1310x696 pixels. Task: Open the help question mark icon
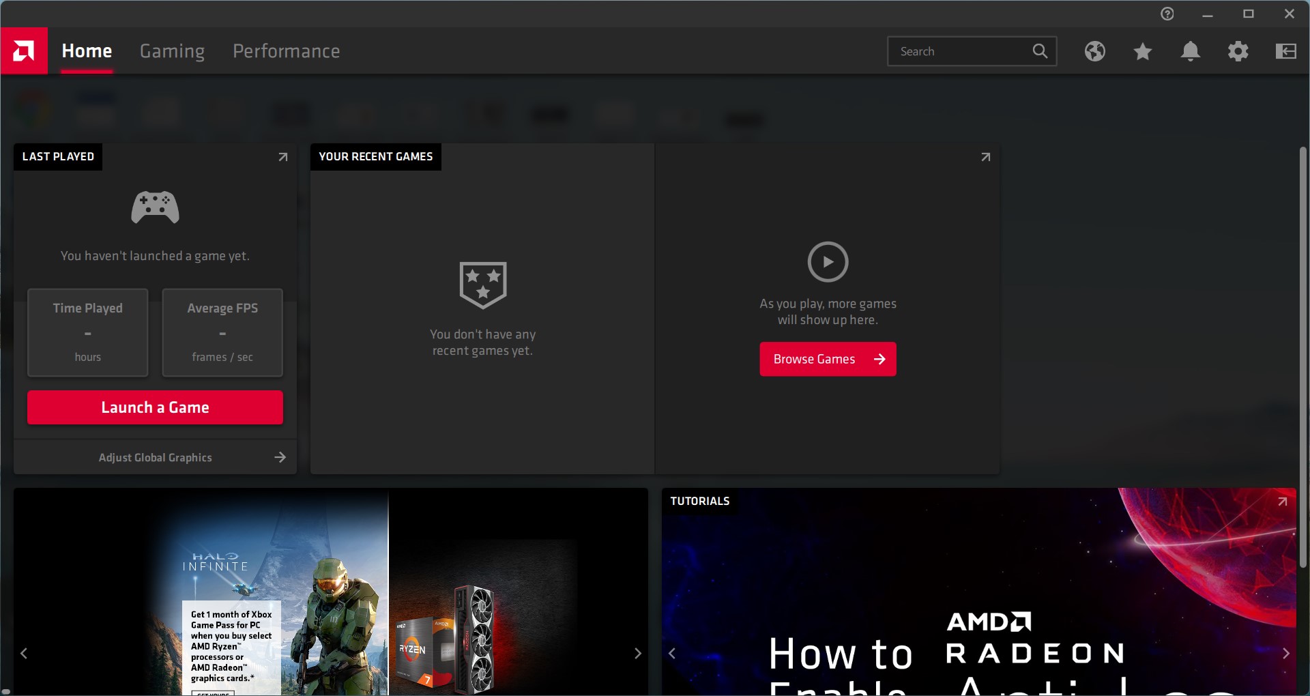click(1167, 13)
